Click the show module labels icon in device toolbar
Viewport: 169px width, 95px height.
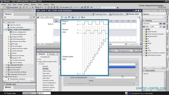click(x=73, y=17)
